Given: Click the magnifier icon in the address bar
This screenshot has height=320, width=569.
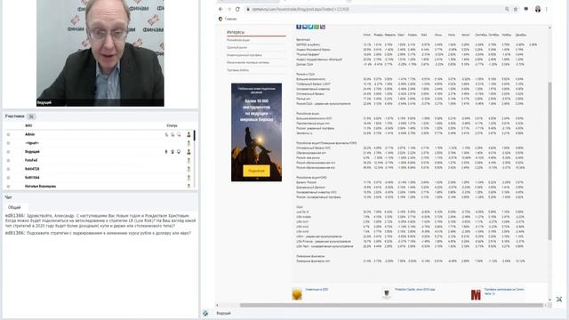Looking at the screenshot, I should coord(507,9).
